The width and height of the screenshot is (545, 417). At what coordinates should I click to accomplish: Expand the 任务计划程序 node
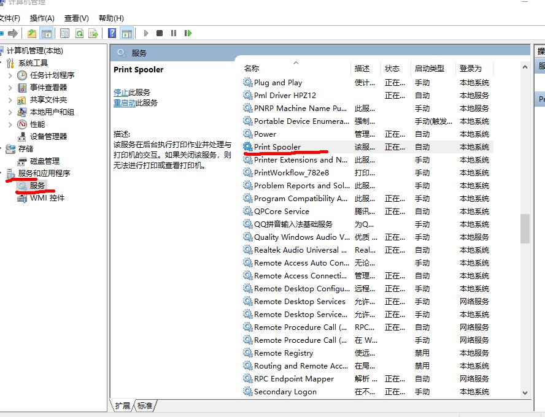[10, 74]
